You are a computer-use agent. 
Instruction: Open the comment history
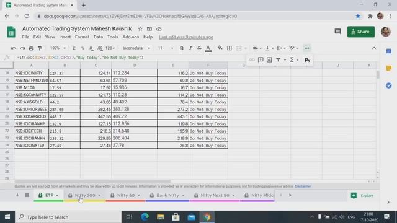click(x=337, y=32)
